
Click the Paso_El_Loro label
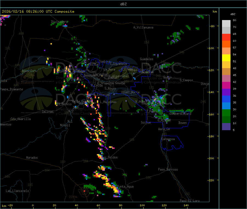tap(190, 201)
